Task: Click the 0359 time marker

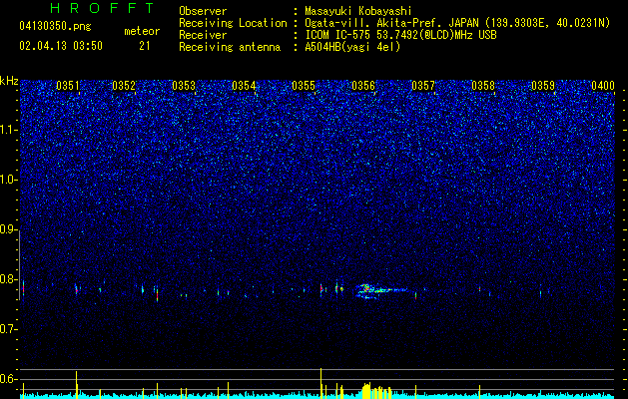Action: coord(543,86)
